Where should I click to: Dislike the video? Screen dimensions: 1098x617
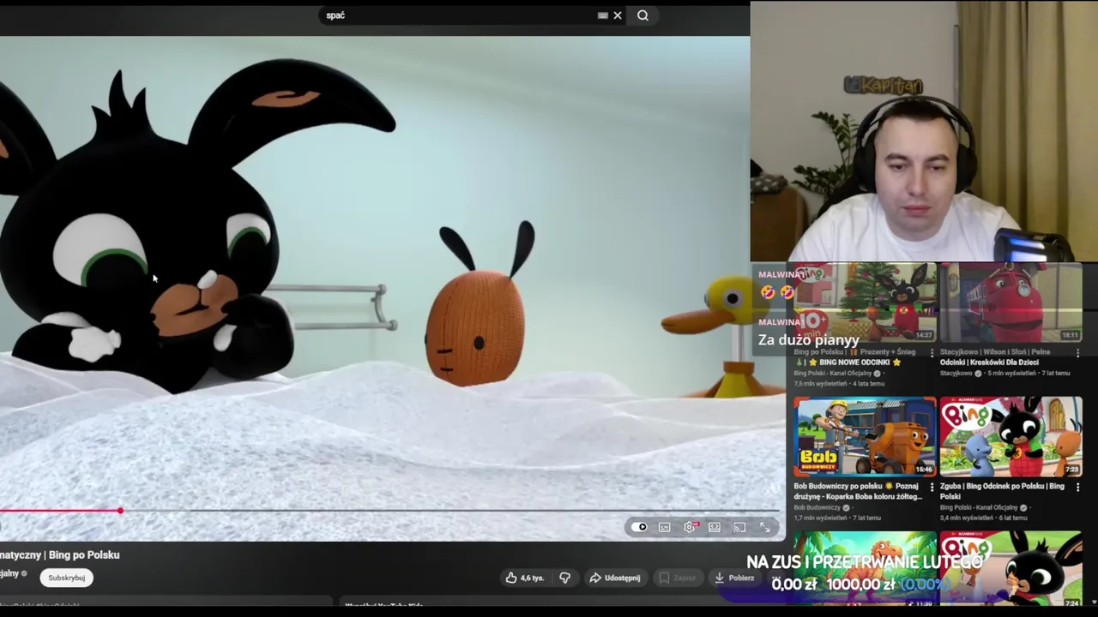point(564,578)
